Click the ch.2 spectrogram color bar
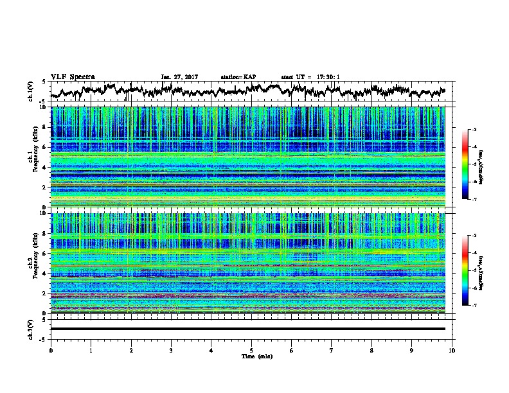The image size is (509, 393). point(465,270)
